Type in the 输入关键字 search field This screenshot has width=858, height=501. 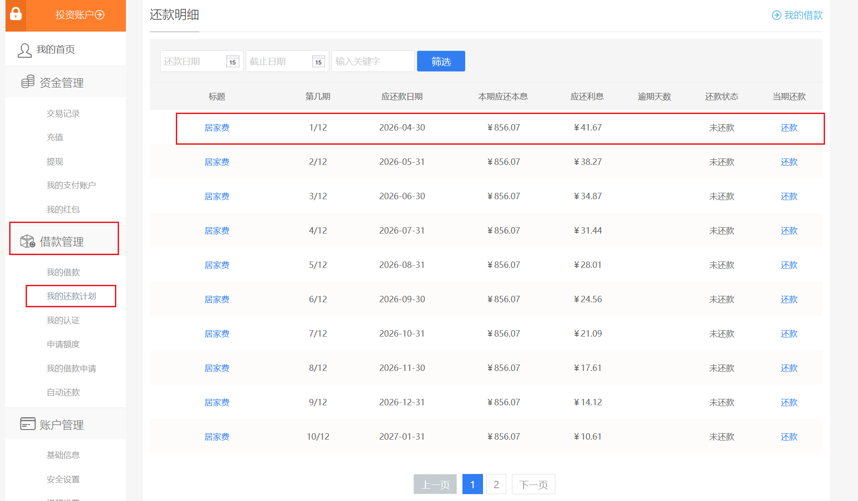coord(373,61)
